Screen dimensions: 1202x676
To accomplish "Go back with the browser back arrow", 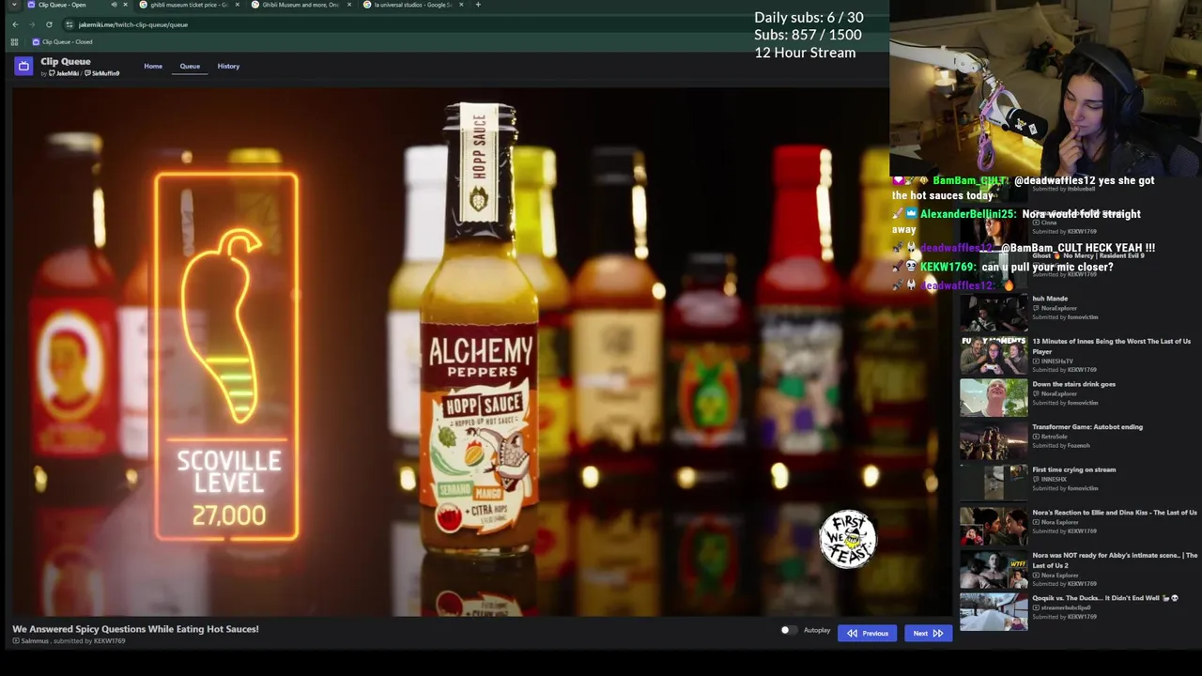I will pos(15,24).
